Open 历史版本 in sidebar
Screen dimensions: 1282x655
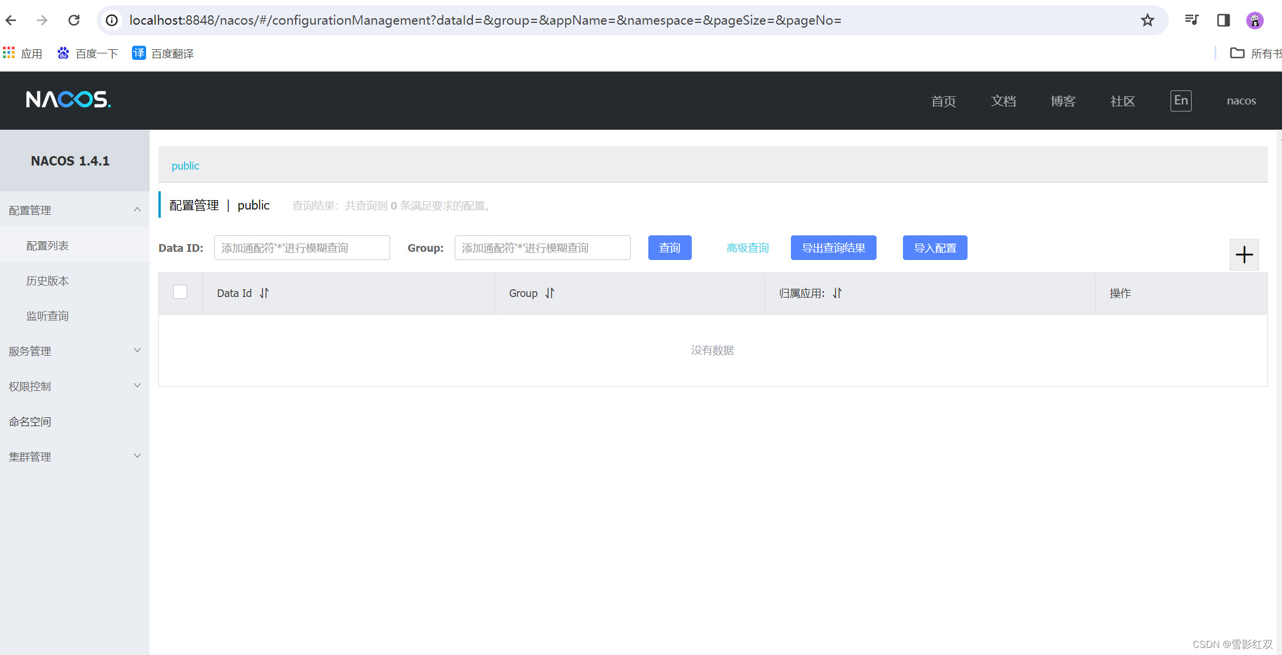click(48, 281)
